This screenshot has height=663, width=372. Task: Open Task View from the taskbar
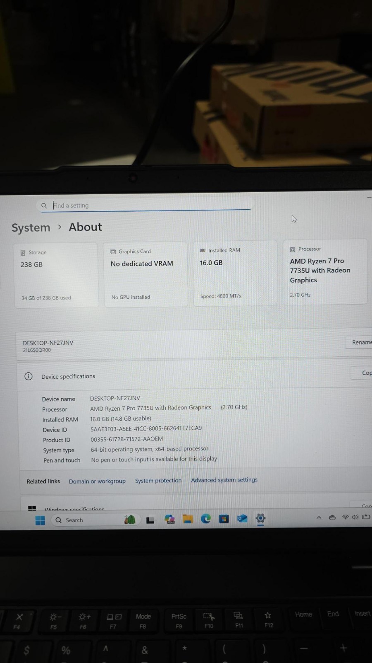click(x=150, y=520)
